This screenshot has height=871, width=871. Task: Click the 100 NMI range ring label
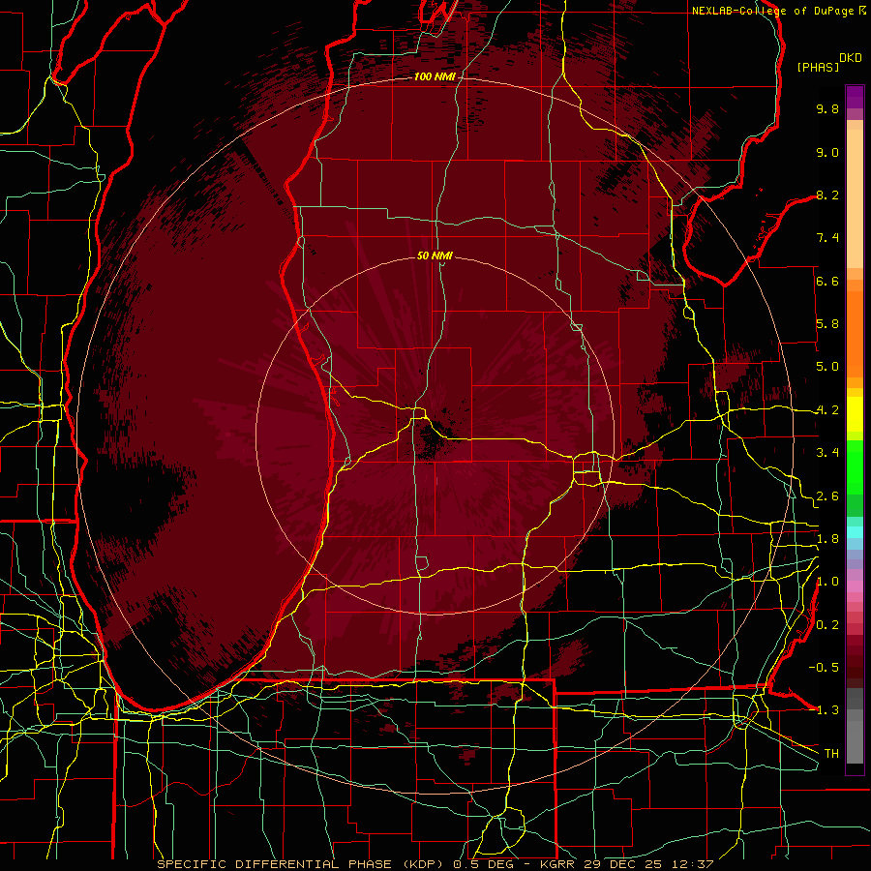(x=435, y=76)
